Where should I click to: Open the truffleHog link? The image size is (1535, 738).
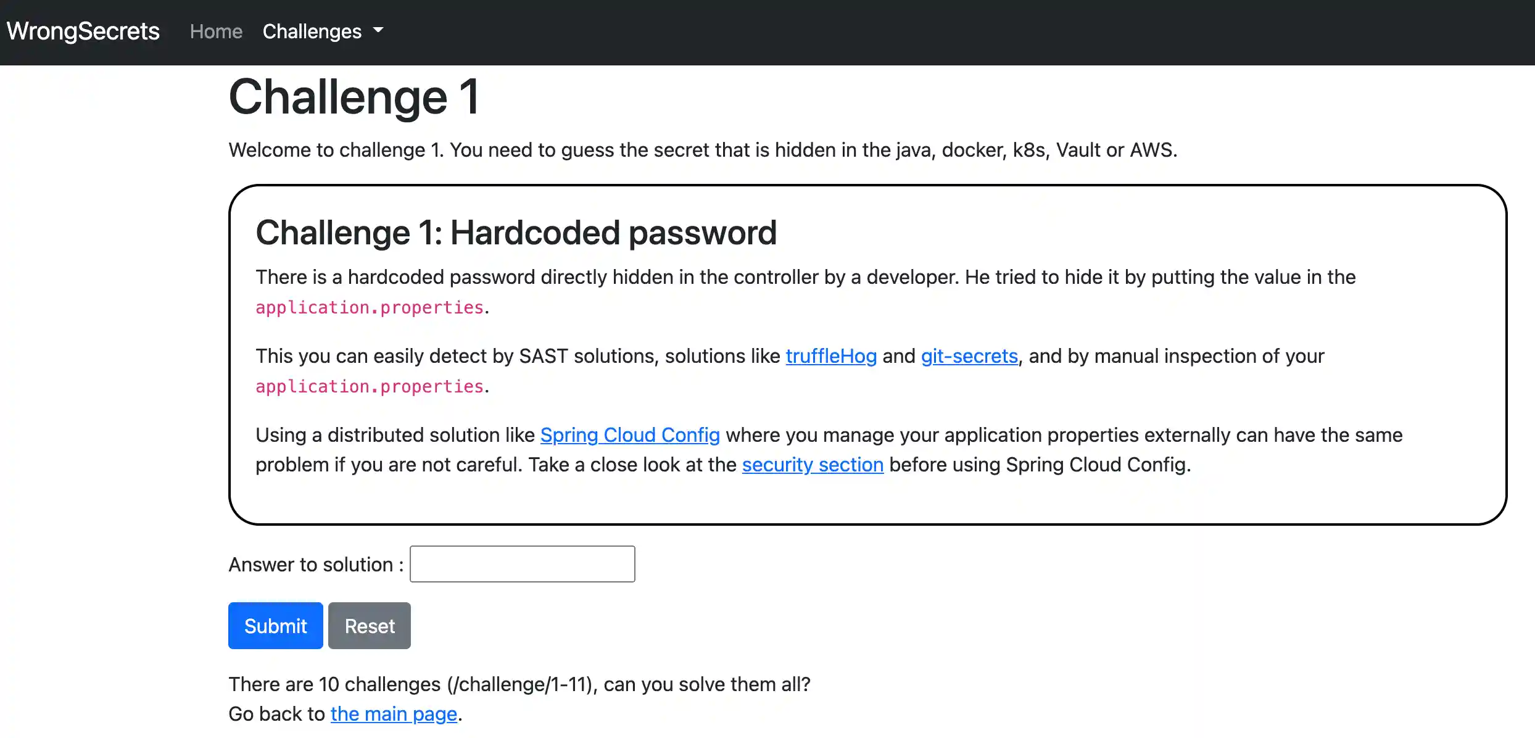pyautogui.click(x=830, y=356)
